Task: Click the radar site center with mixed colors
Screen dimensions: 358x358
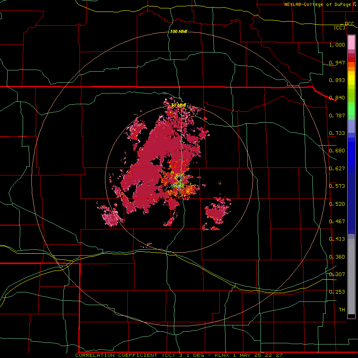Action: point(179,180)
